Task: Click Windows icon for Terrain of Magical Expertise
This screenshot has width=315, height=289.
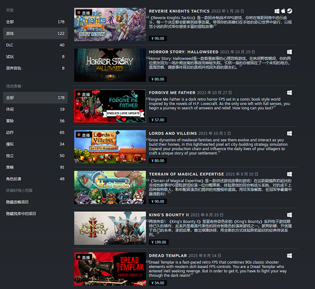Action: coord(289,174)
